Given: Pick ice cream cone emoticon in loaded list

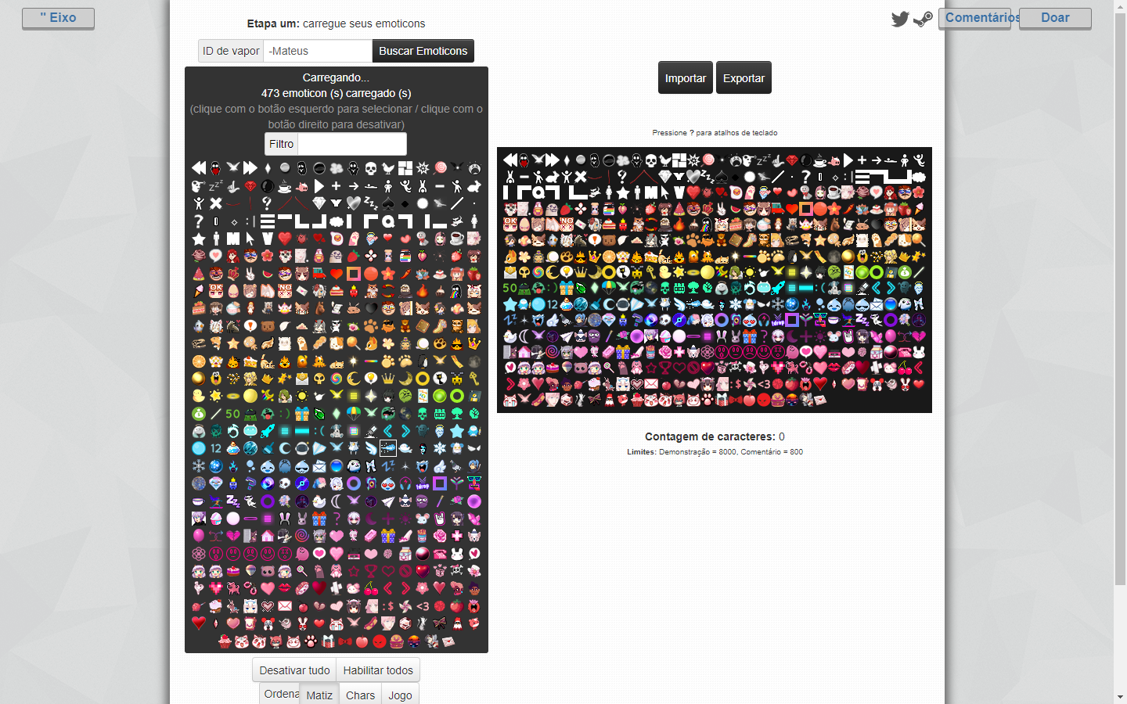Looking at the screenshot, I should pyautogui.click(x=199, y=291).
